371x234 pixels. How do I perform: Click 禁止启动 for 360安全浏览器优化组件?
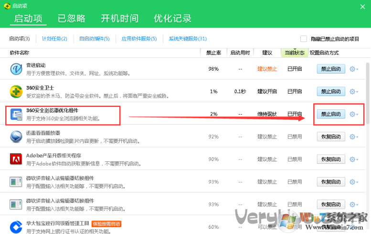(x=331, y=114)
